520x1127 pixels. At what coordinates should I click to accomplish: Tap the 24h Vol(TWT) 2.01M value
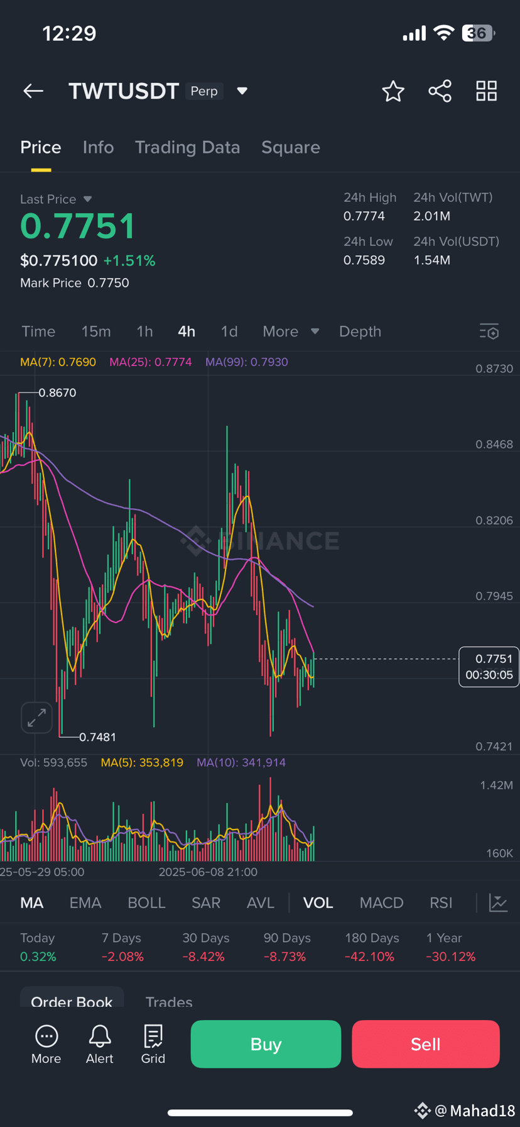431,216
